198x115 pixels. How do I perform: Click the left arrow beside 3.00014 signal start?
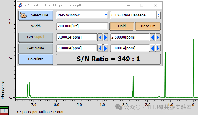pos(100,37)
